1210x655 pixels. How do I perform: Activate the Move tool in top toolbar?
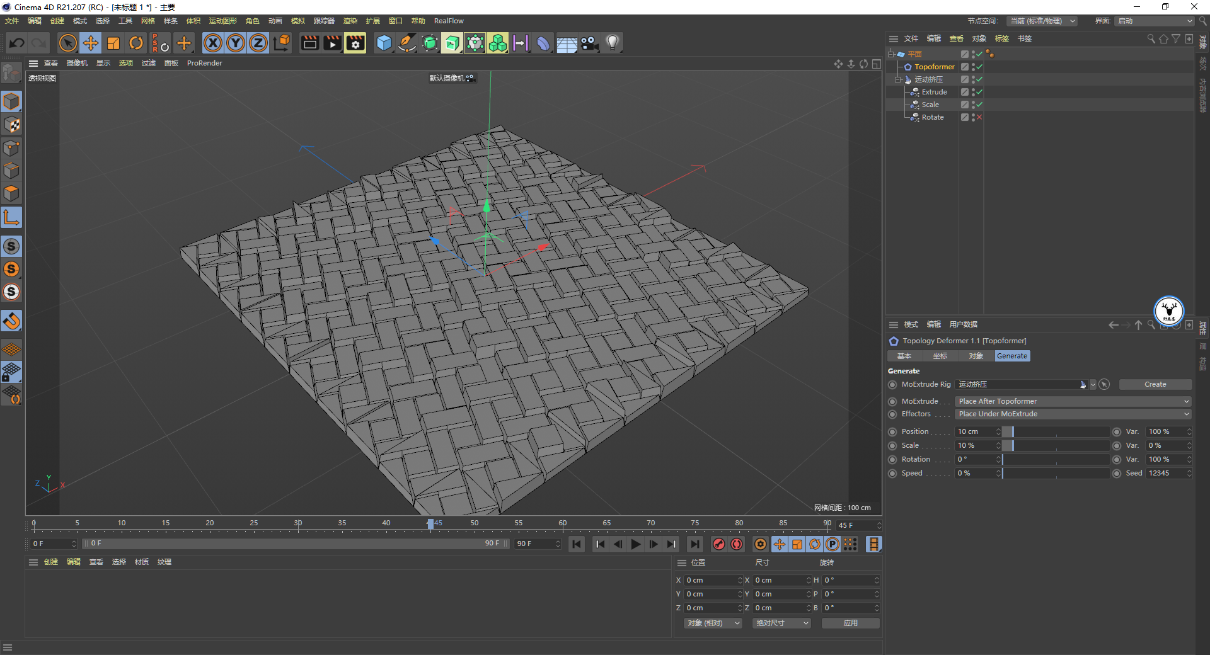[91, 43]
